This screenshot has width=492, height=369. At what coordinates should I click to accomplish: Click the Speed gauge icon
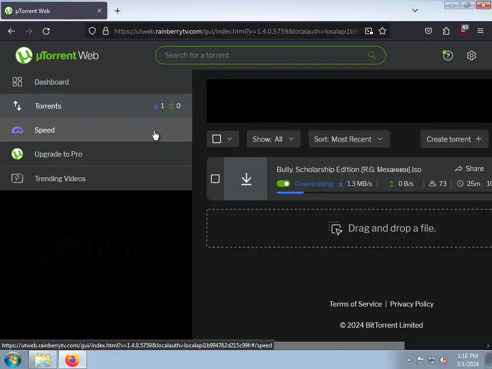(17, 130)
